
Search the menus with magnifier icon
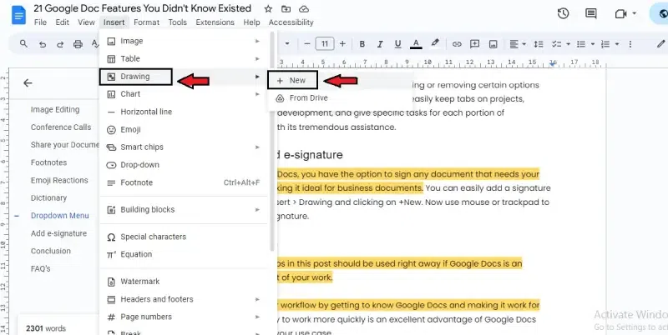[24, 44]
